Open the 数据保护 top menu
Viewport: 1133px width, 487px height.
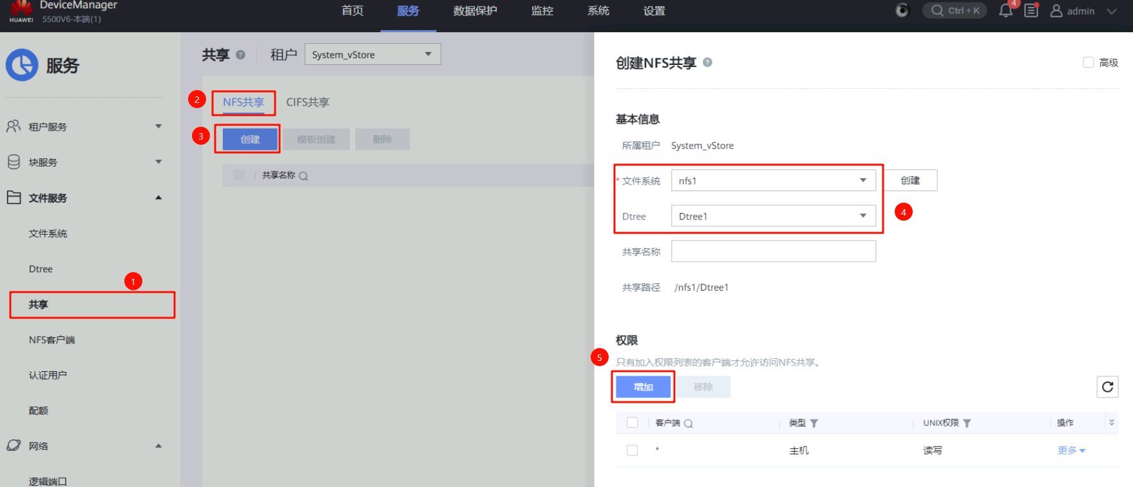(x=475, y=11)
